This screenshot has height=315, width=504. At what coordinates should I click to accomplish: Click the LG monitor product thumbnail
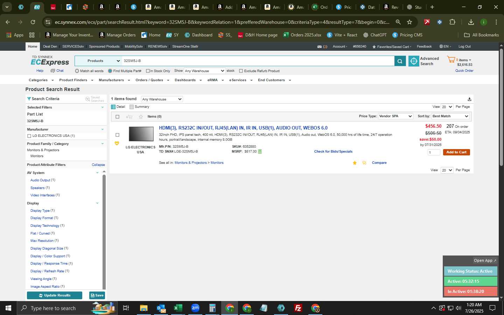[x=141, y=134]
